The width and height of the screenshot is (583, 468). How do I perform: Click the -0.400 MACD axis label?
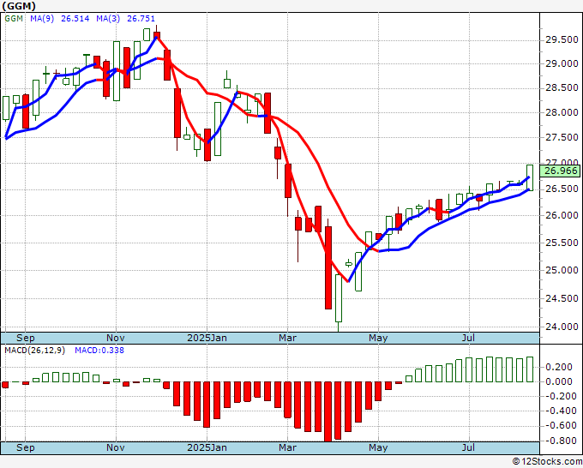[x=559, y=411]
